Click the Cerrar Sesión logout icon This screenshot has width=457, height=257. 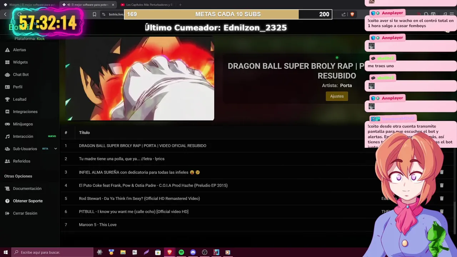(7, 213)
